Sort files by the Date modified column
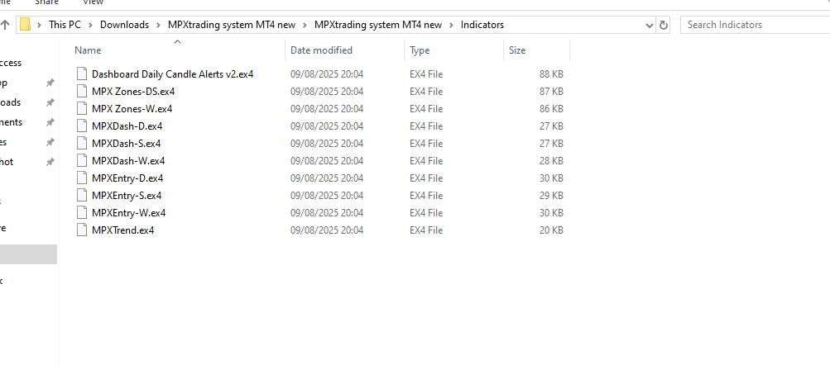Viewport: 830px width, 365px height. pyautogui.click(x=321, y=50)
